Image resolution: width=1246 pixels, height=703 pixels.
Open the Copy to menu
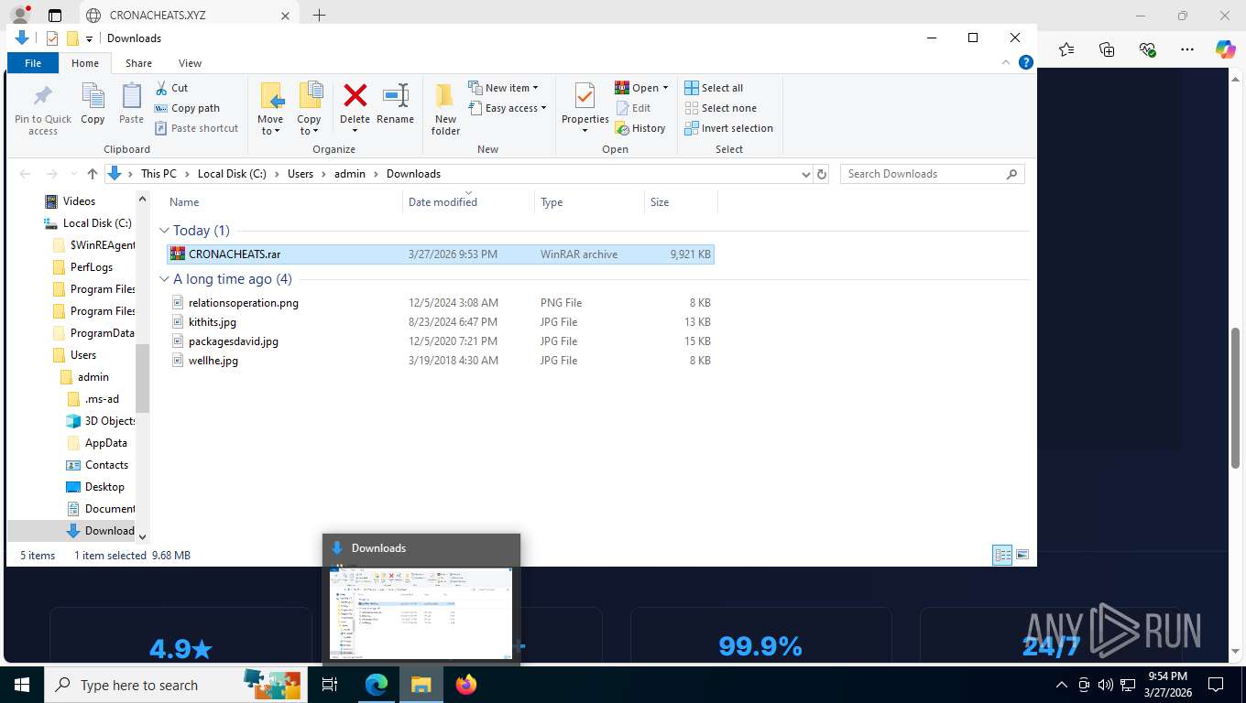pyautogui.click(x=309, y=109)
